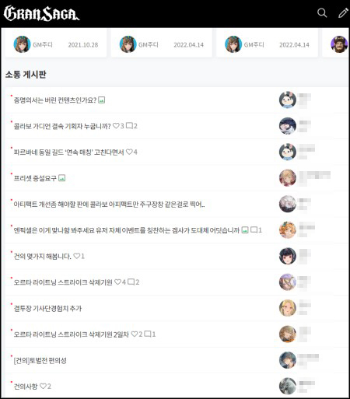Screen dimensions: 350x399
Task: Open the post 건의 몇가지 해봅니다.
Action: click(42, 256)
